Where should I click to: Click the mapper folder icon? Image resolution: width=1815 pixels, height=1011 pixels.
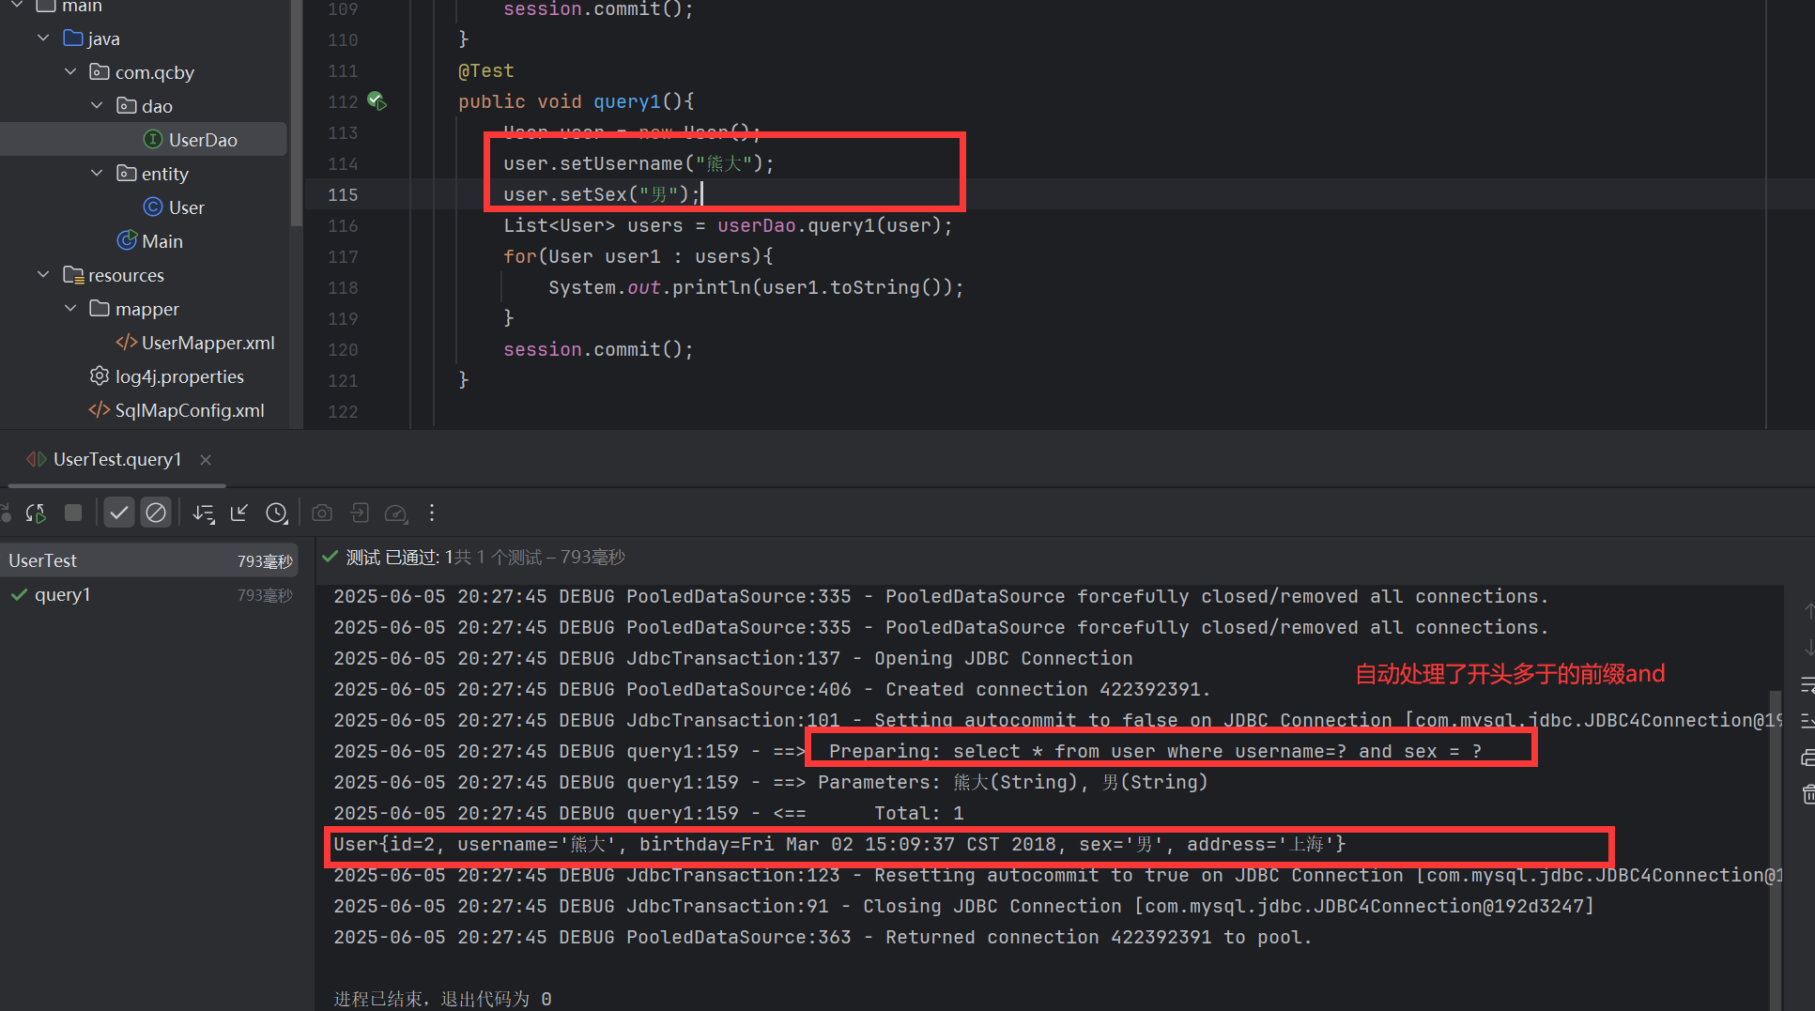pyautogui.click(x=100, y=309)
